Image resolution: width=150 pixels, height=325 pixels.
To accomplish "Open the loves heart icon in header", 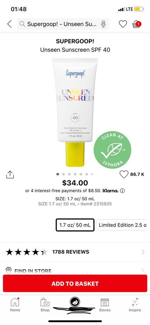I will [123, 24].
